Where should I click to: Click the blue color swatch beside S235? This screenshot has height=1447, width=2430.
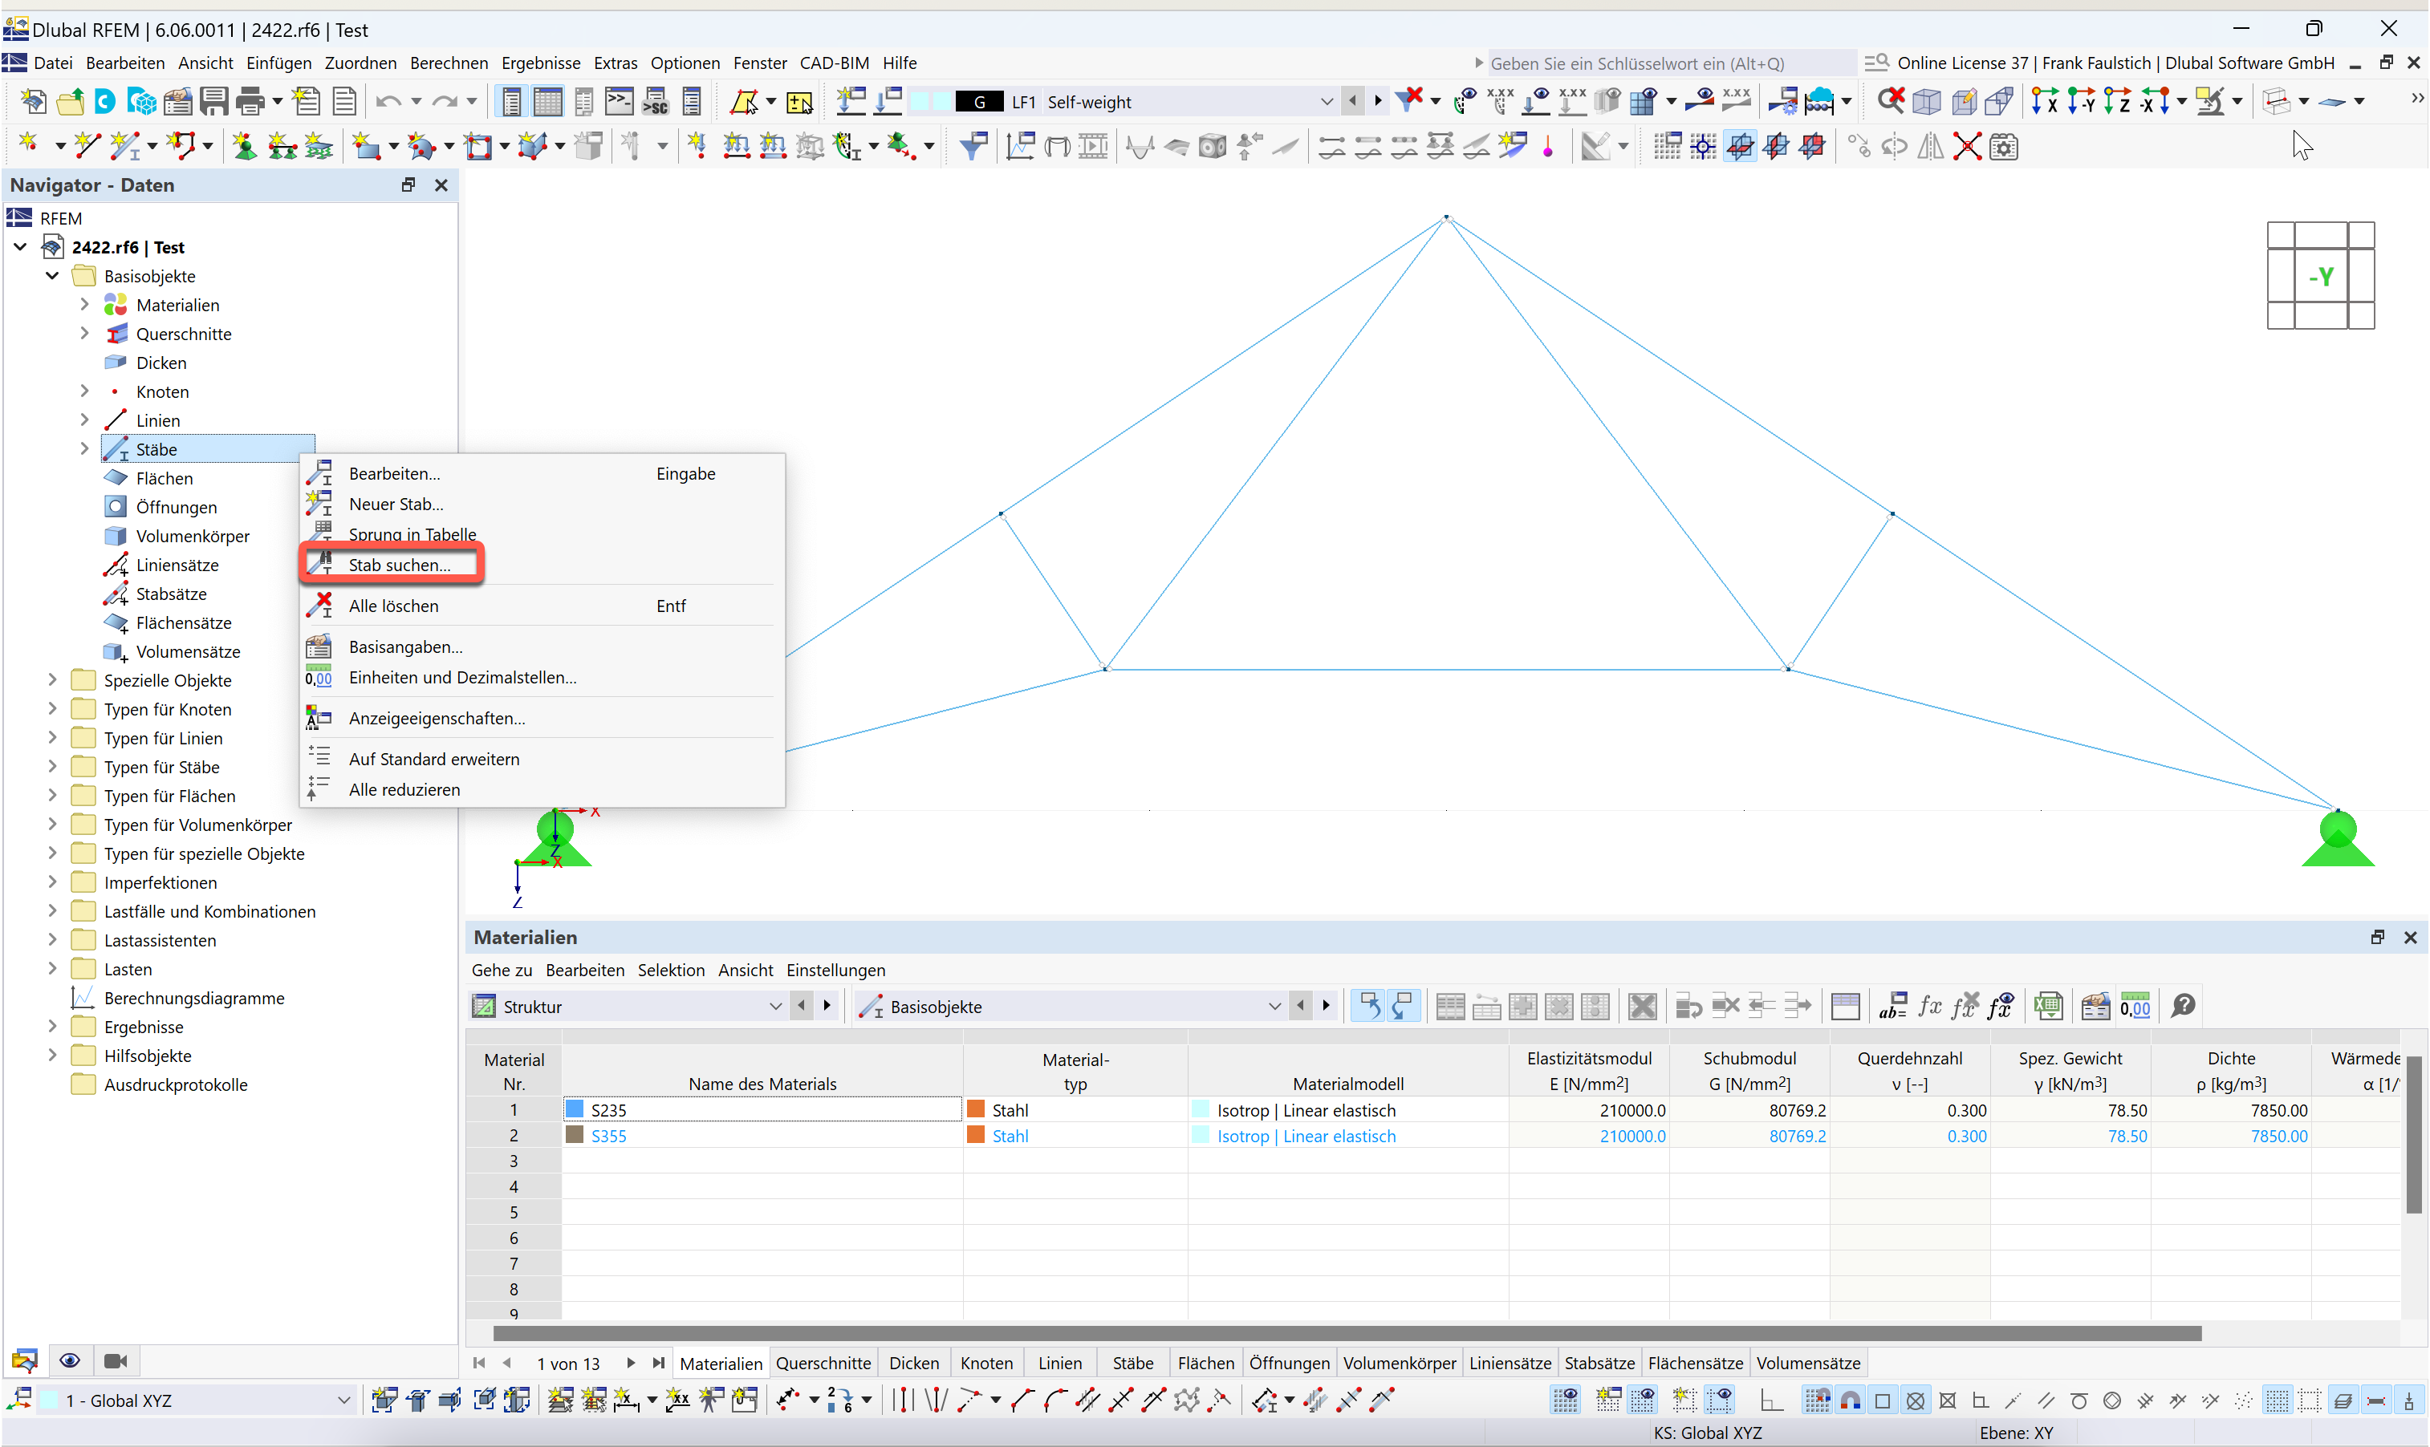coord(575,1109)
